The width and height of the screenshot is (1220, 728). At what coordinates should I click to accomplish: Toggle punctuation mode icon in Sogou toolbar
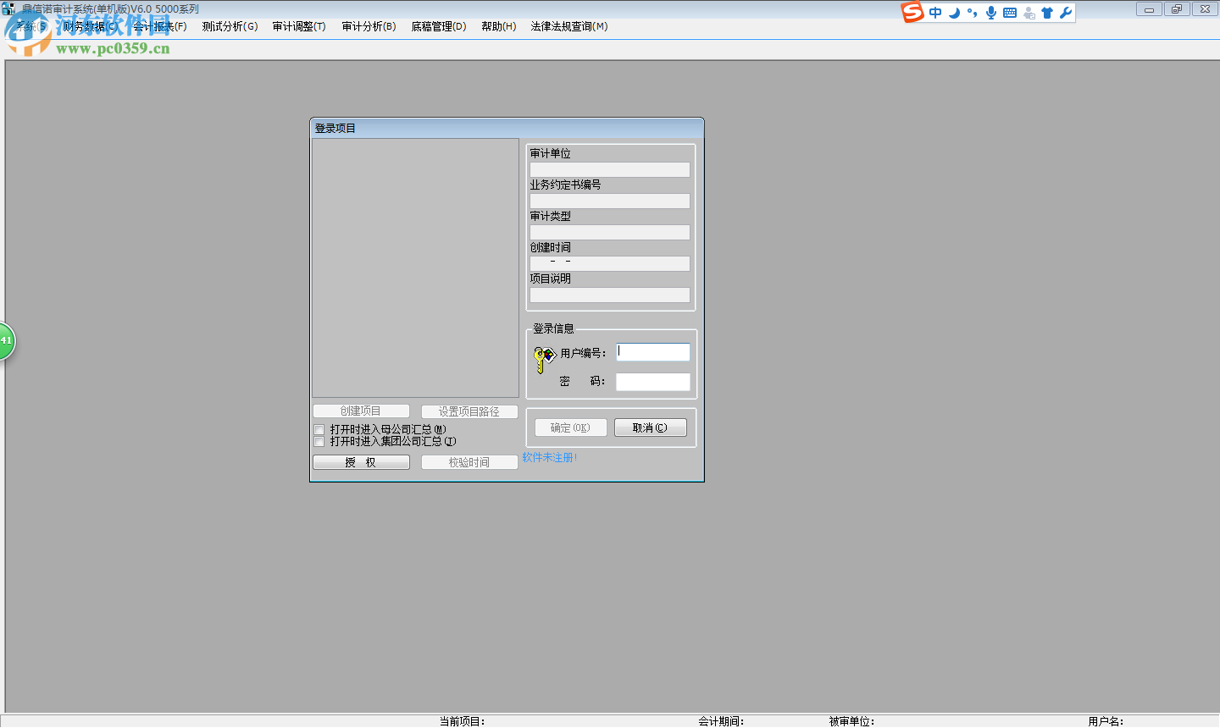coord(972,13)
